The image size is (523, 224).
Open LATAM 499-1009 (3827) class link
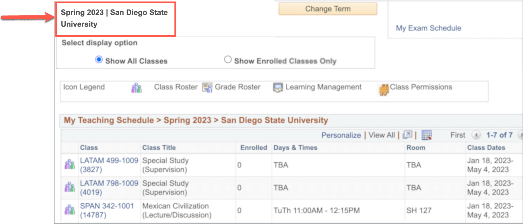[x=109, y=165]
